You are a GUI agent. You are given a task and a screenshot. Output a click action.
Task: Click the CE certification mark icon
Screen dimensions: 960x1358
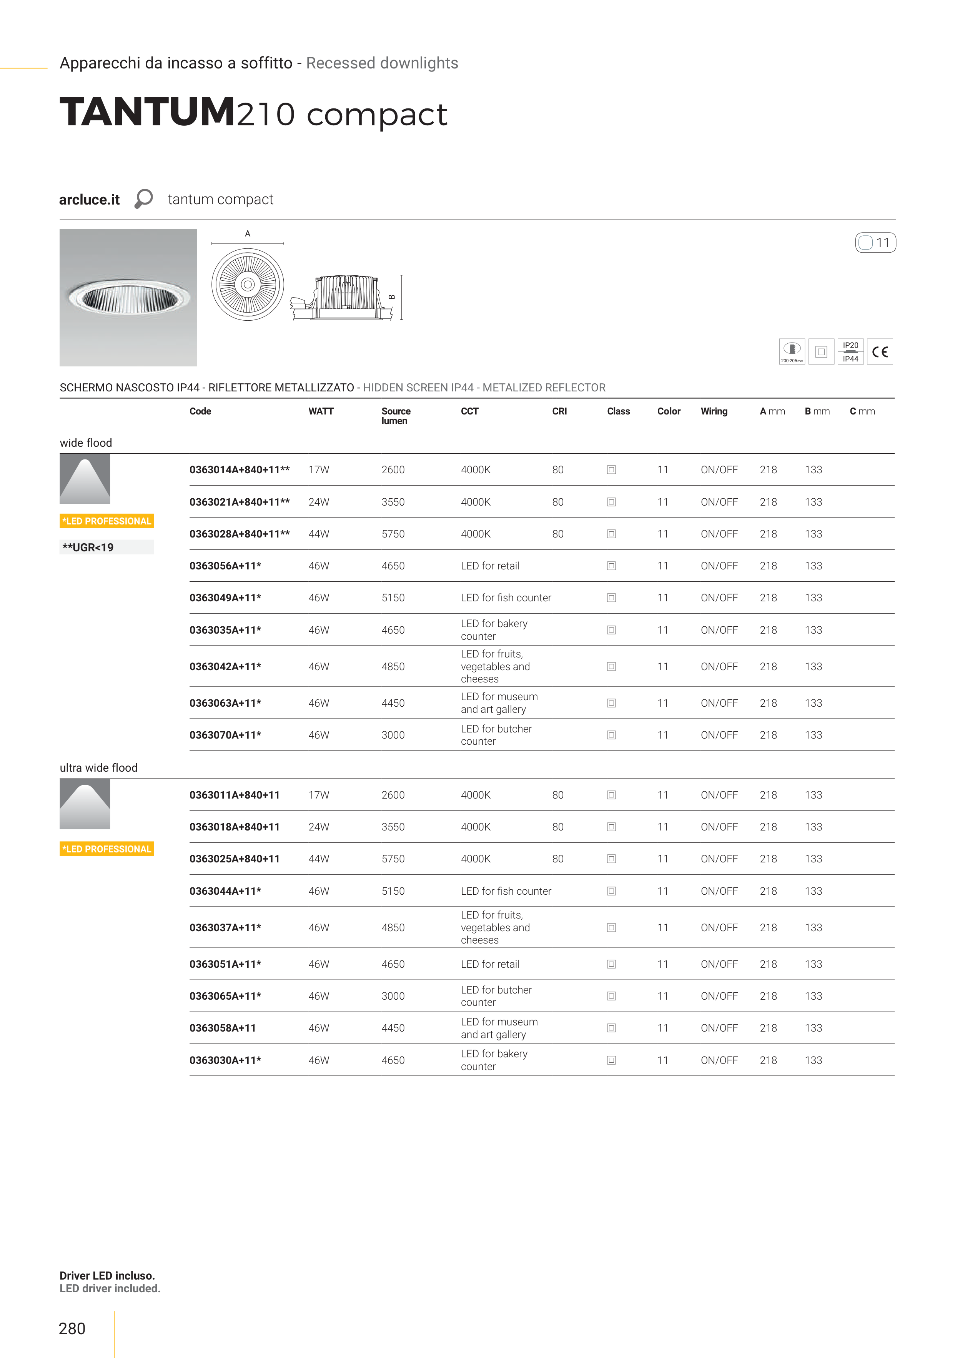[880, 352]
